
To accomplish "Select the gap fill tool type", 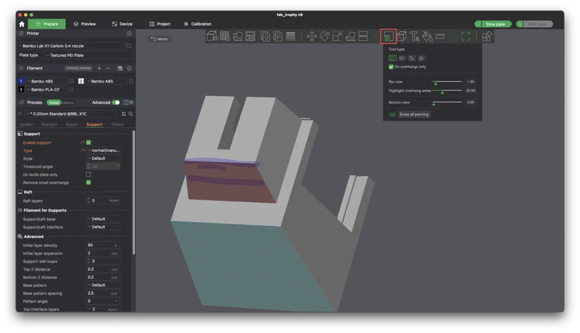I will pyautogui.click(x=421, y=58).
